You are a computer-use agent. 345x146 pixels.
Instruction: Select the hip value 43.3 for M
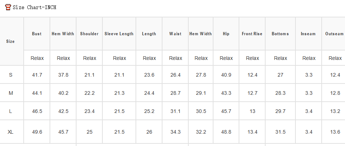pos(226,93)
